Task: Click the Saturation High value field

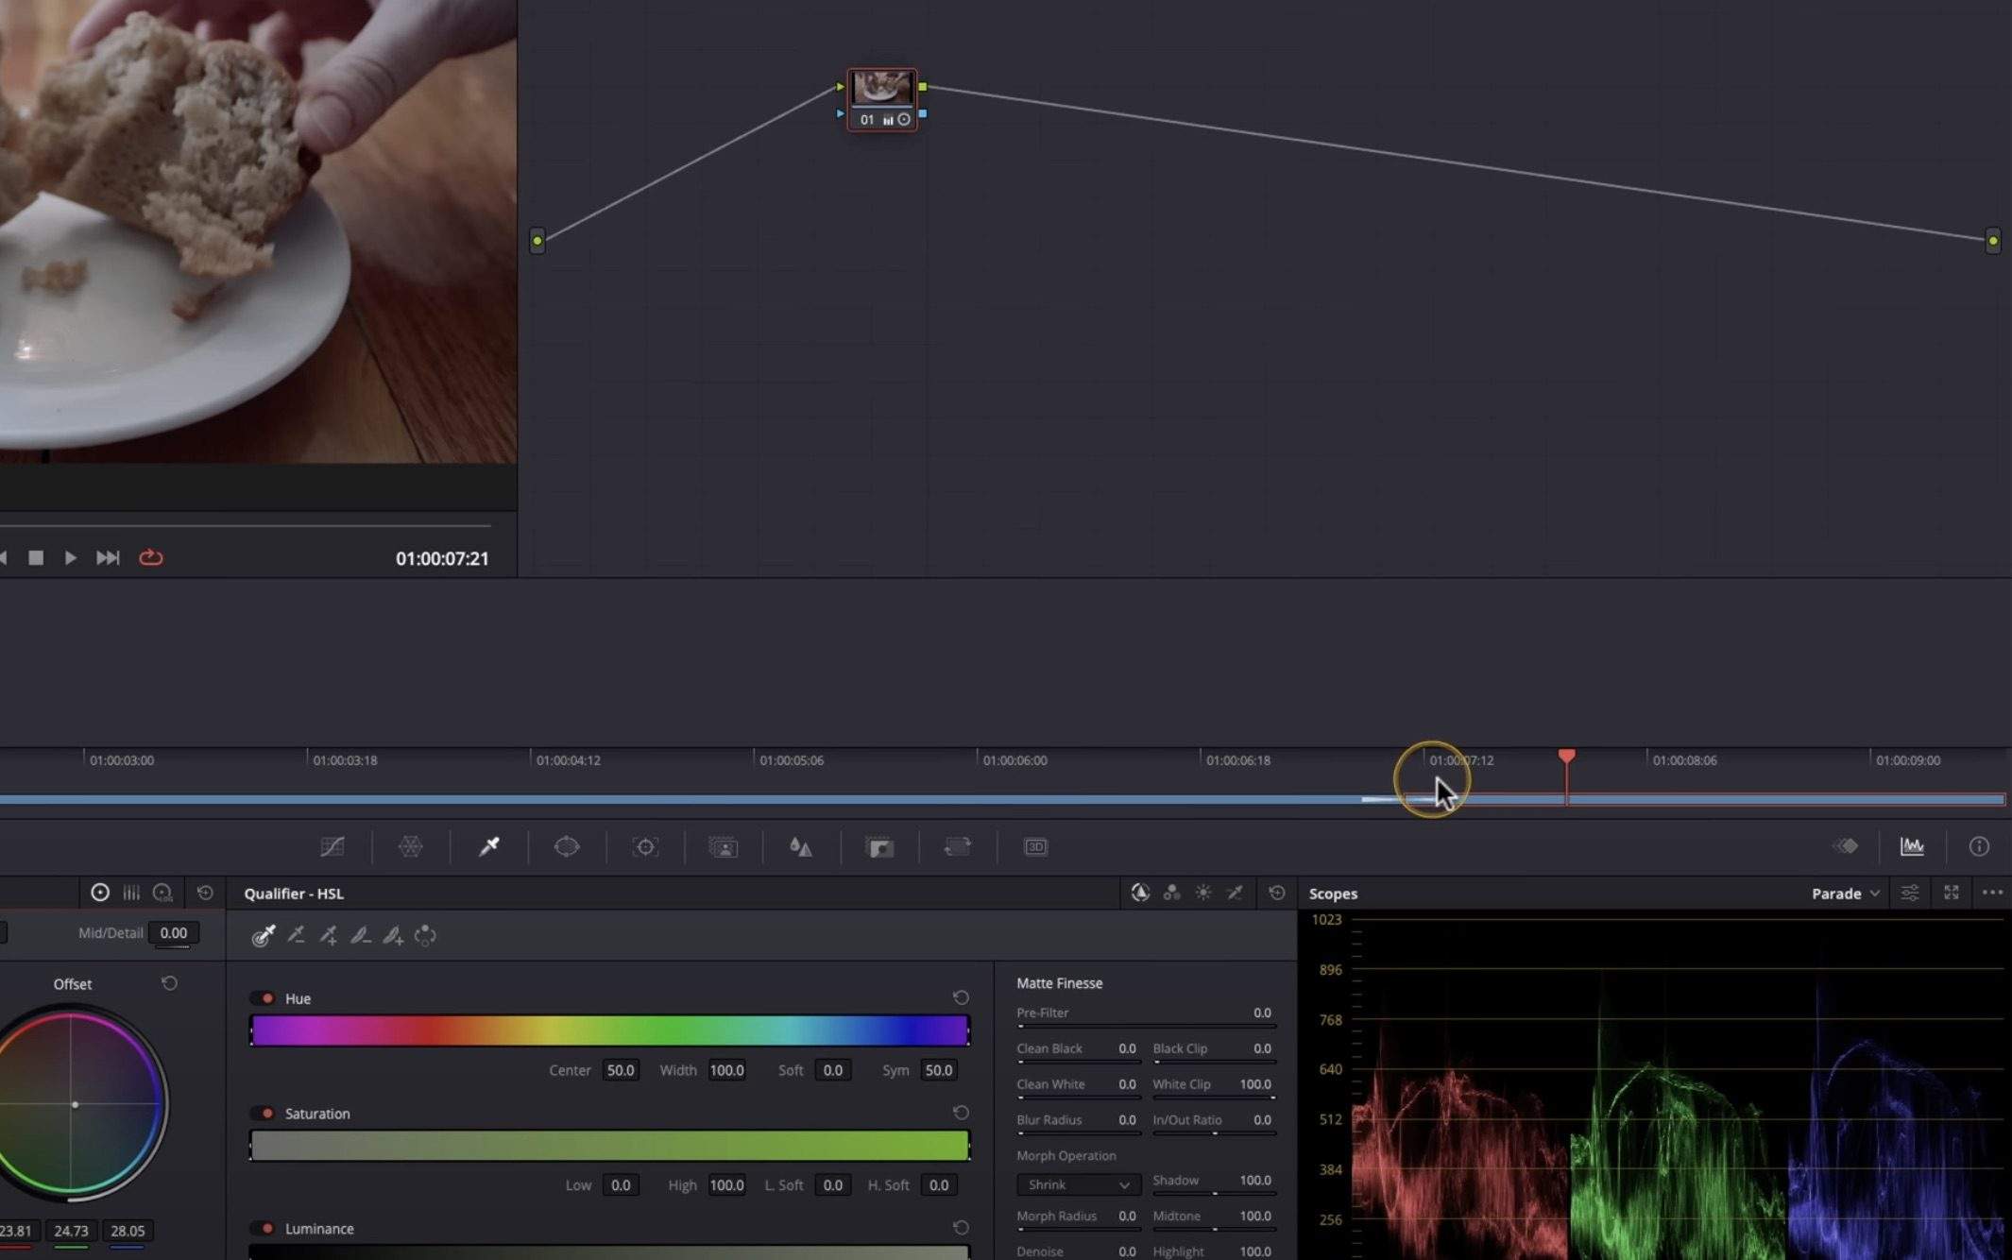Action: coord(726,1185)
